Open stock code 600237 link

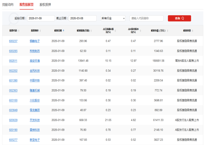13,41
